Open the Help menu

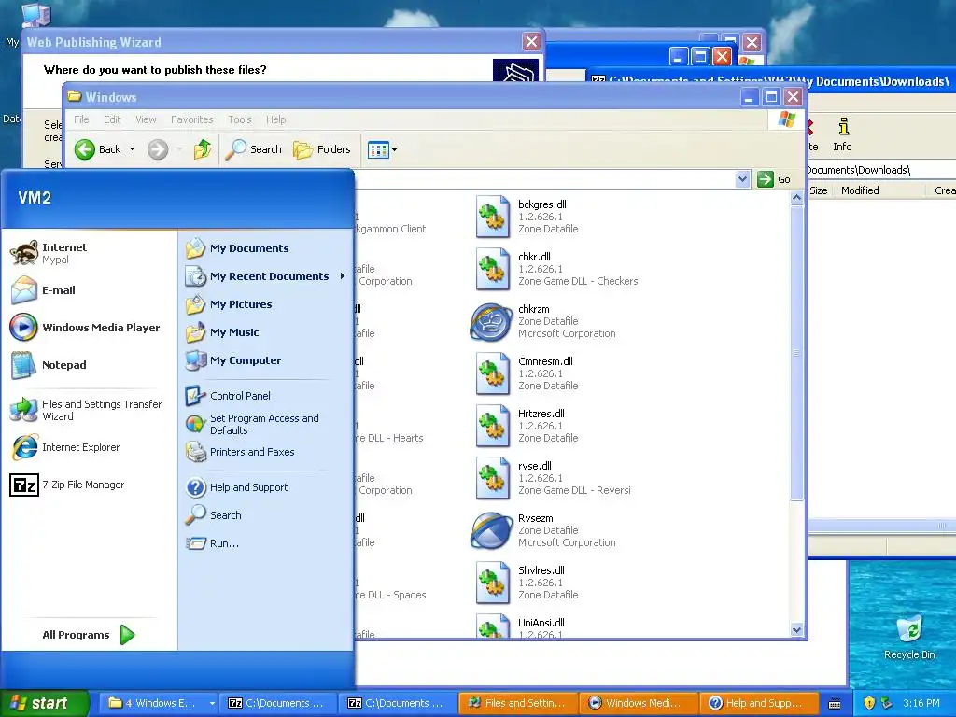pyautogui.click(x=275, y=119)
